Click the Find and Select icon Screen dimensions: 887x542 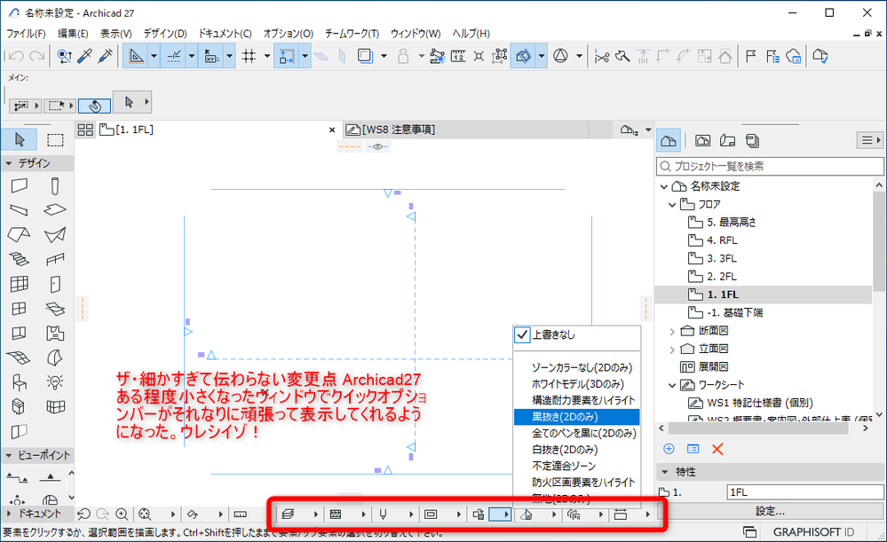[x=65, y=56]
